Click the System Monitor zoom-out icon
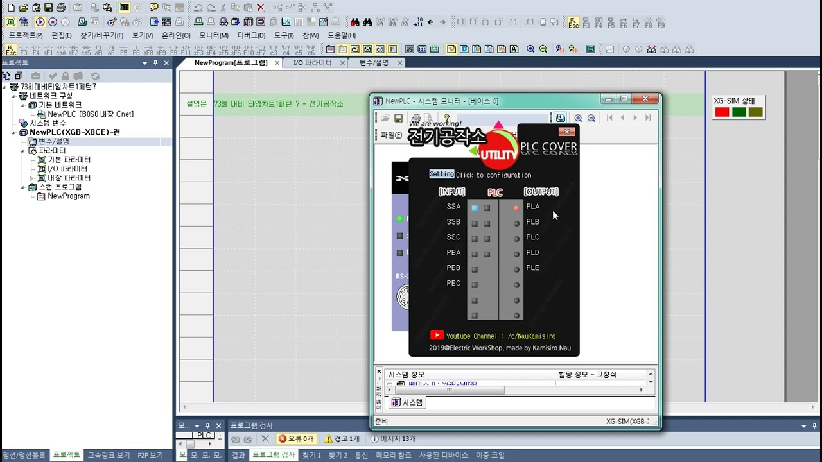 tap(591, 118)
